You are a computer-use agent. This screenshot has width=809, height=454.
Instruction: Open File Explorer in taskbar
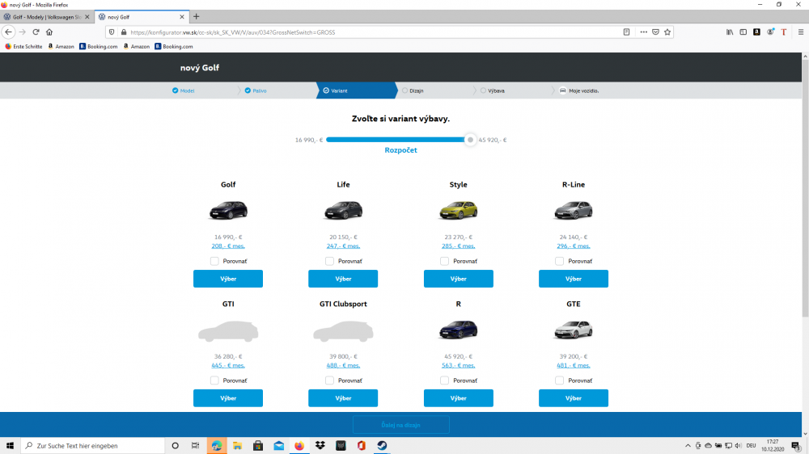click(x=237, y=445)
